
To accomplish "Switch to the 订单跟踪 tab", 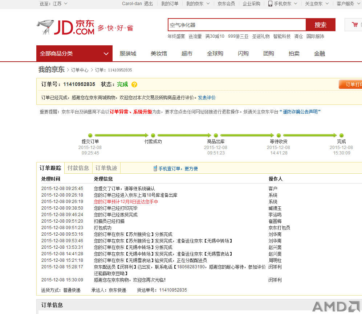I will point(50,168).
